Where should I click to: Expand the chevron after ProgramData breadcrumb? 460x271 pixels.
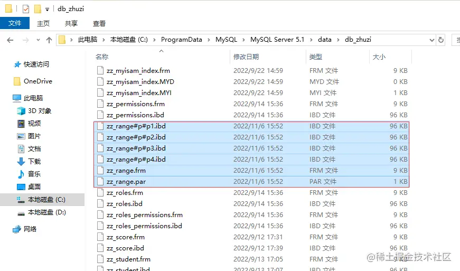point(209,40)
